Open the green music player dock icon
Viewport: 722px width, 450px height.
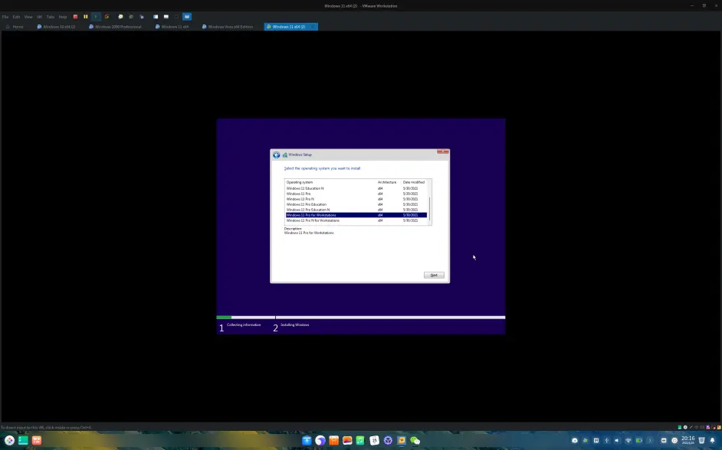[360, 440]
